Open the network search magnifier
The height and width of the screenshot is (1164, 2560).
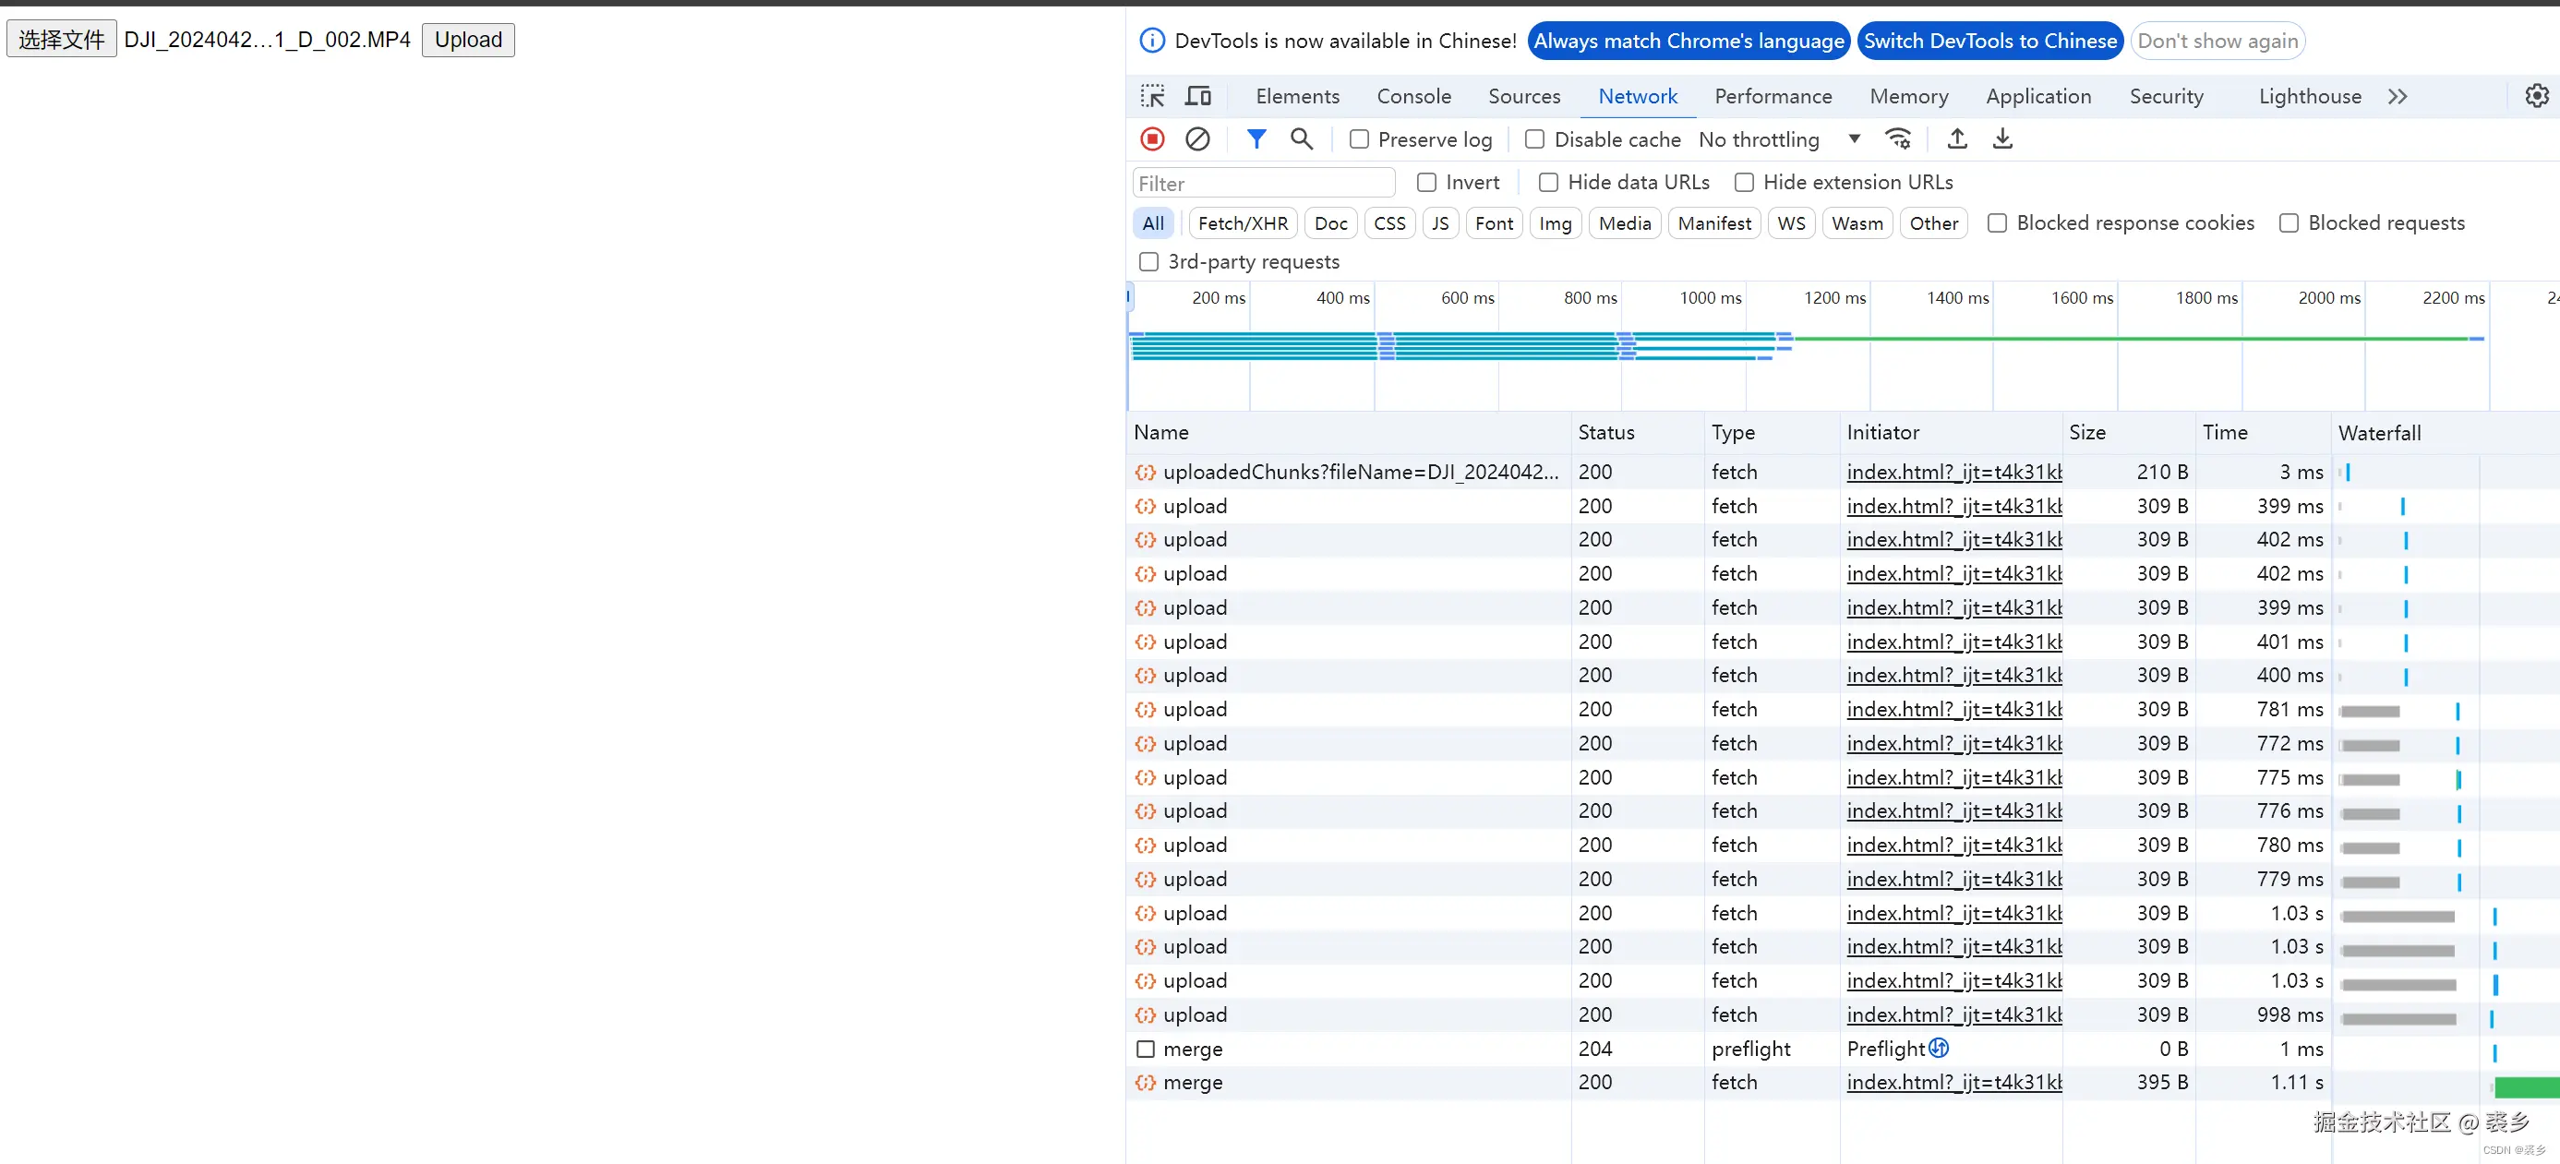coord(1301,139)
